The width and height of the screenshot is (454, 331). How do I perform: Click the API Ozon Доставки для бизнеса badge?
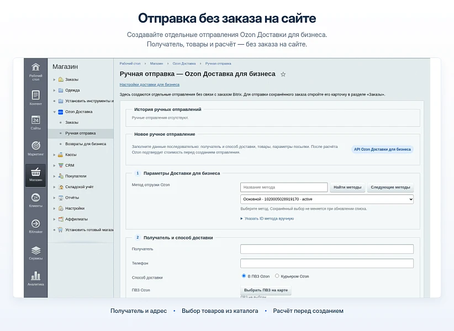pyautogui.click(x=382, y=150)
